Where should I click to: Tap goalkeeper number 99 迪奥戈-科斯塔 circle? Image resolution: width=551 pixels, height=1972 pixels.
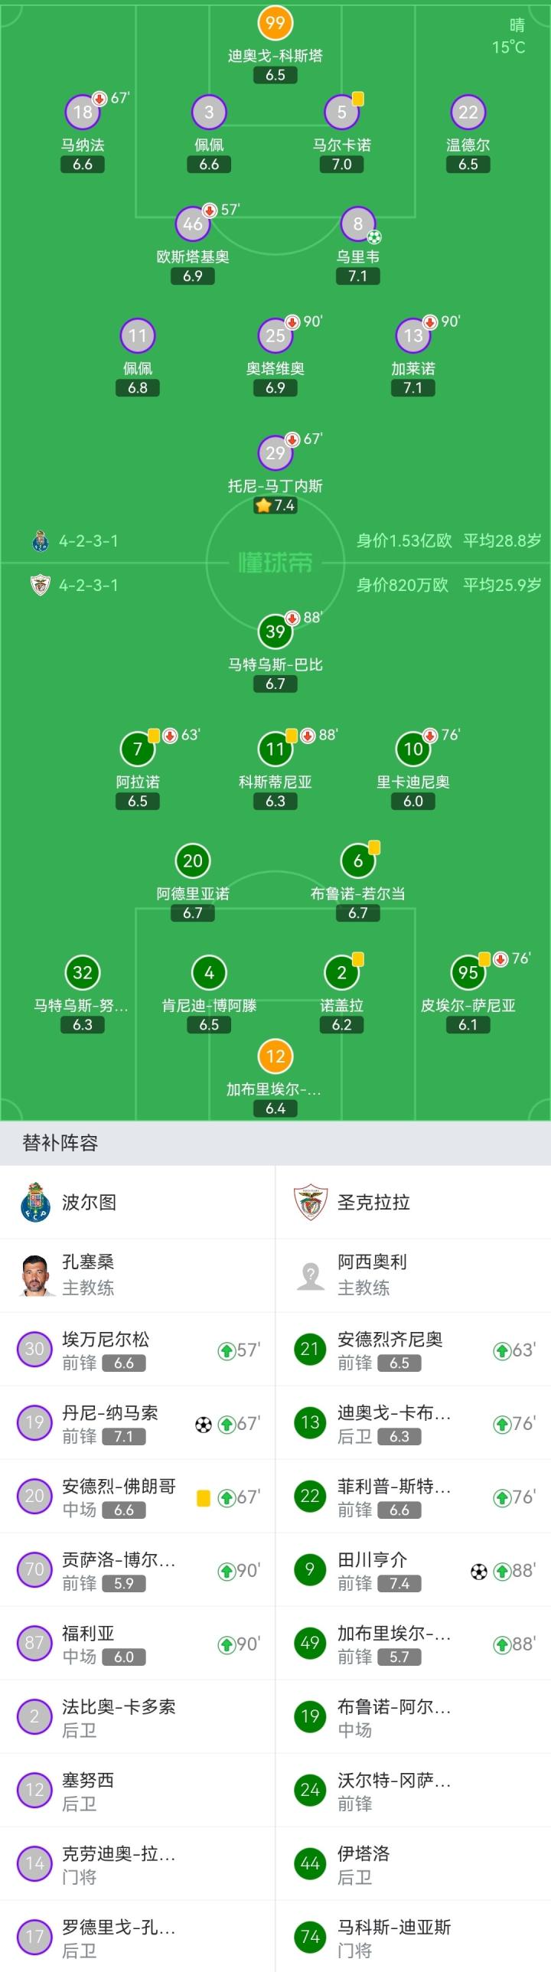pyautogui.click(x=275, y=23)
